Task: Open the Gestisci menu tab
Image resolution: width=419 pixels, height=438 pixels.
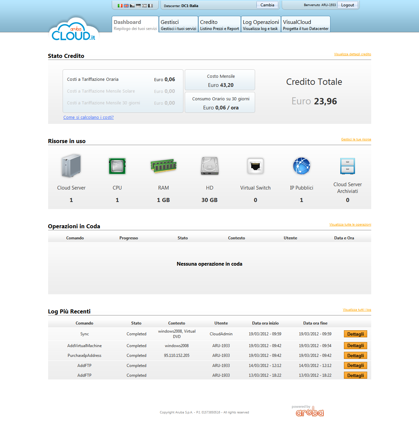Action: (x=178, y=24)
